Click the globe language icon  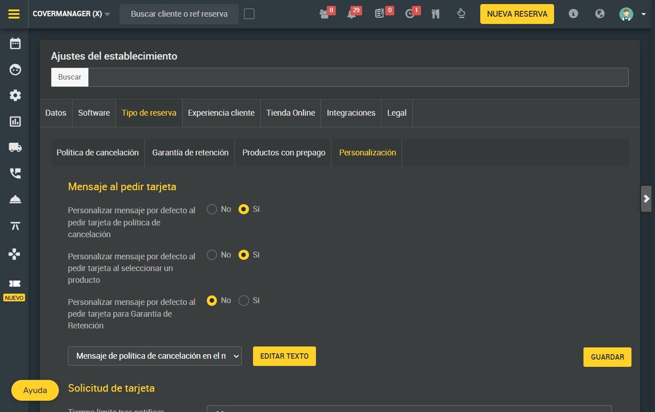tap(600, 14)
